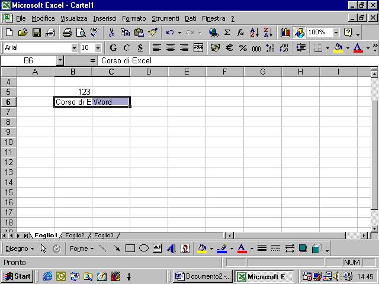The width and height of the screenshot is (379, 284).
Task: Open the Arial font name dropdown
Action: (x=74, y=48)
